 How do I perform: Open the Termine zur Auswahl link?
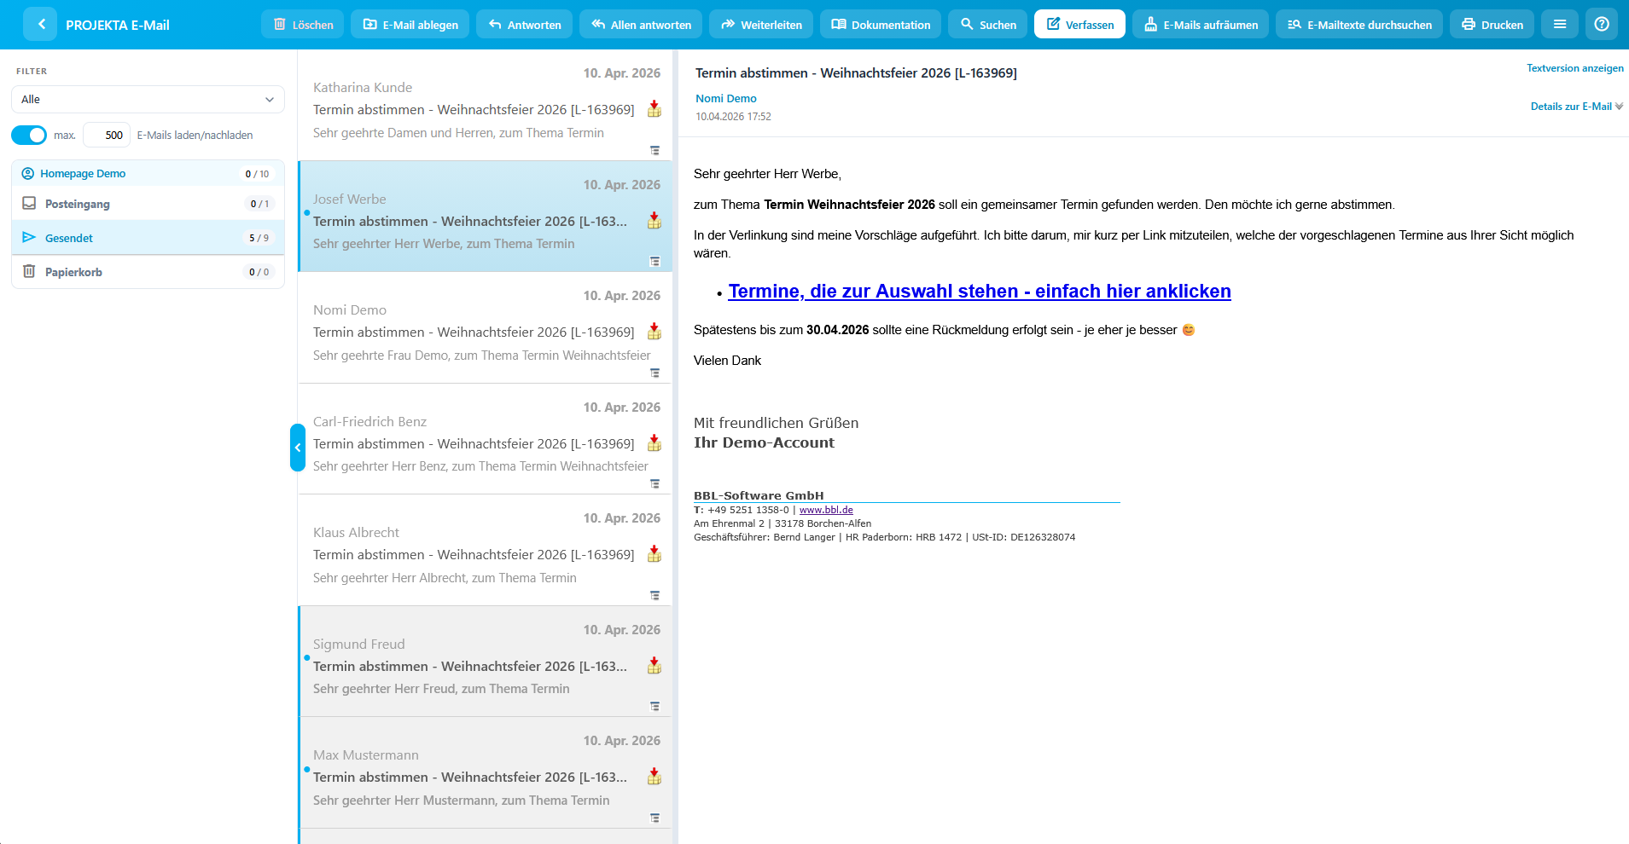(x=979, y=292)
